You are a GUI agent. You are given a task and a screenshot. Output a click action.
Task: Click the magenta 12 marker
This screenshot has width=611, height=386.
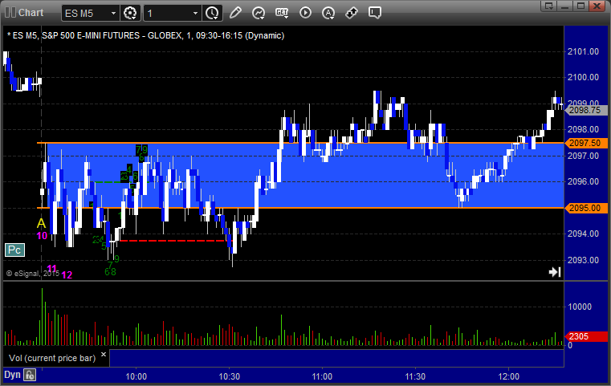point(67,275)
